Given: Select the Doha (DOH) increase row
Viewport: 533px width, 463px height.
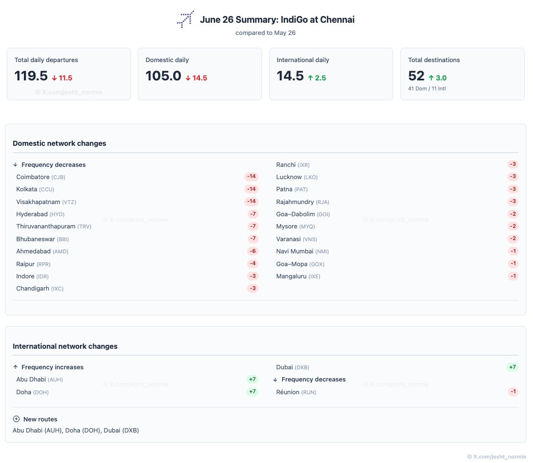Looking at the screenshot, I should pos(137,392).
